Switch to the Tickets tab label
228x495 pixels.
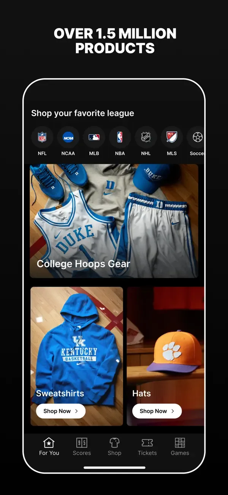tap(147, 453)
